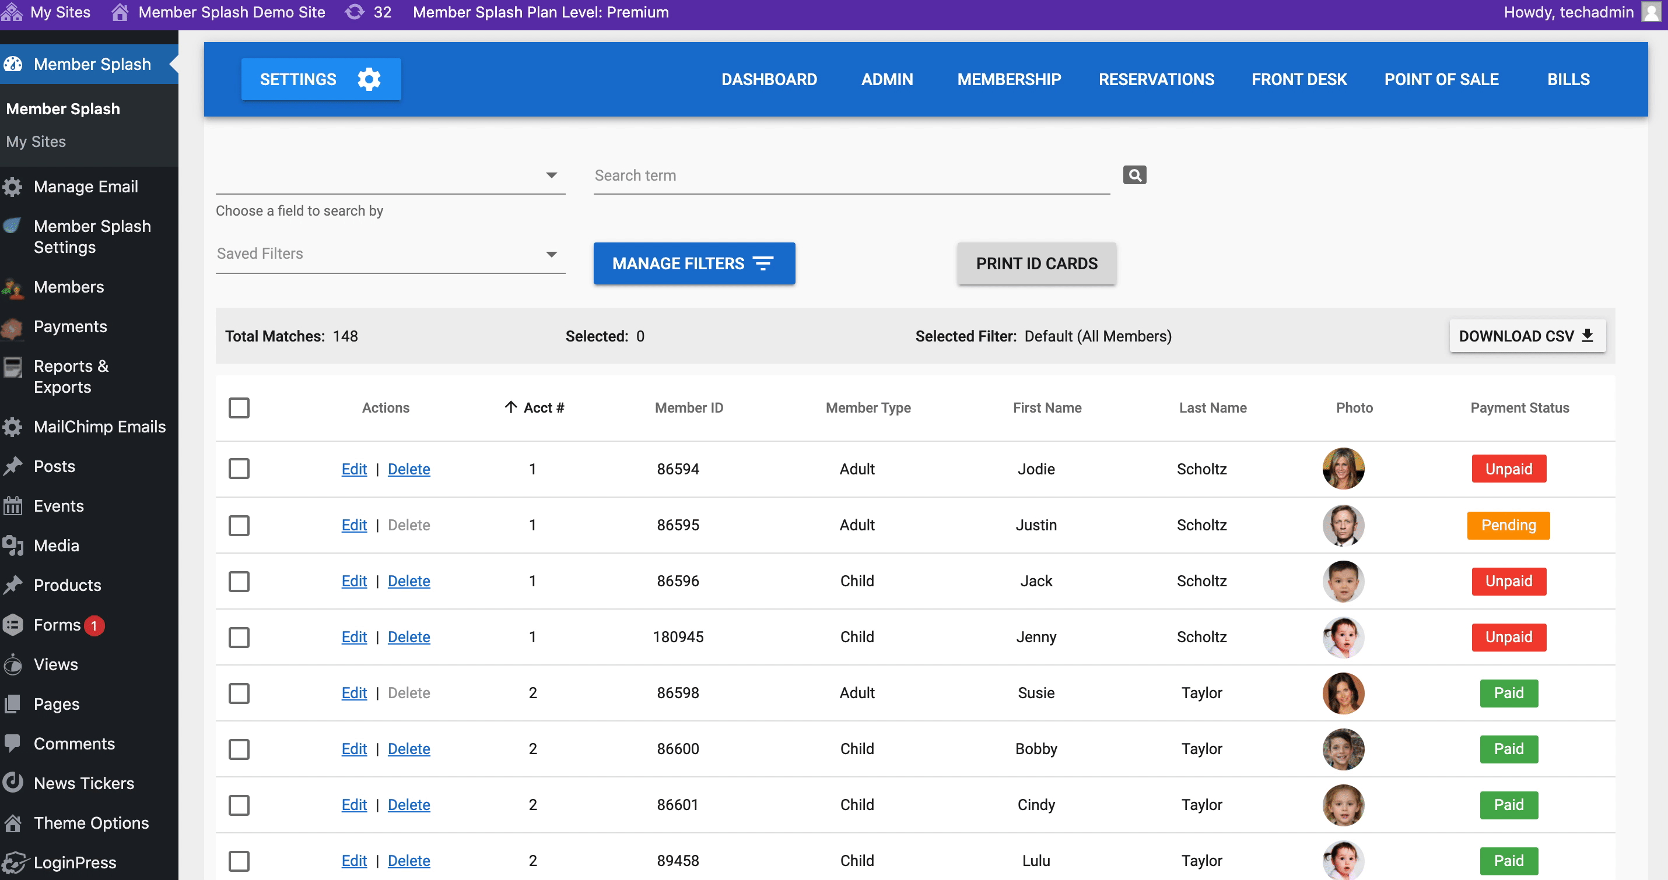This screenshot has height=880, width=1668.
Task: Select the checkbox for Susie Taylor's row
Action: click(239, 693)
